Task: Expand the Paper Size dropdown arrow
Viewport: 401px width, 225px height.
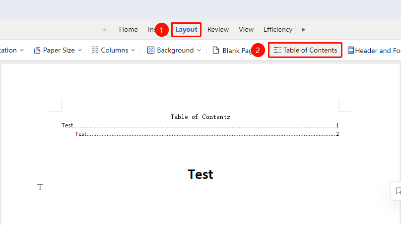Action: coord(80,51)
